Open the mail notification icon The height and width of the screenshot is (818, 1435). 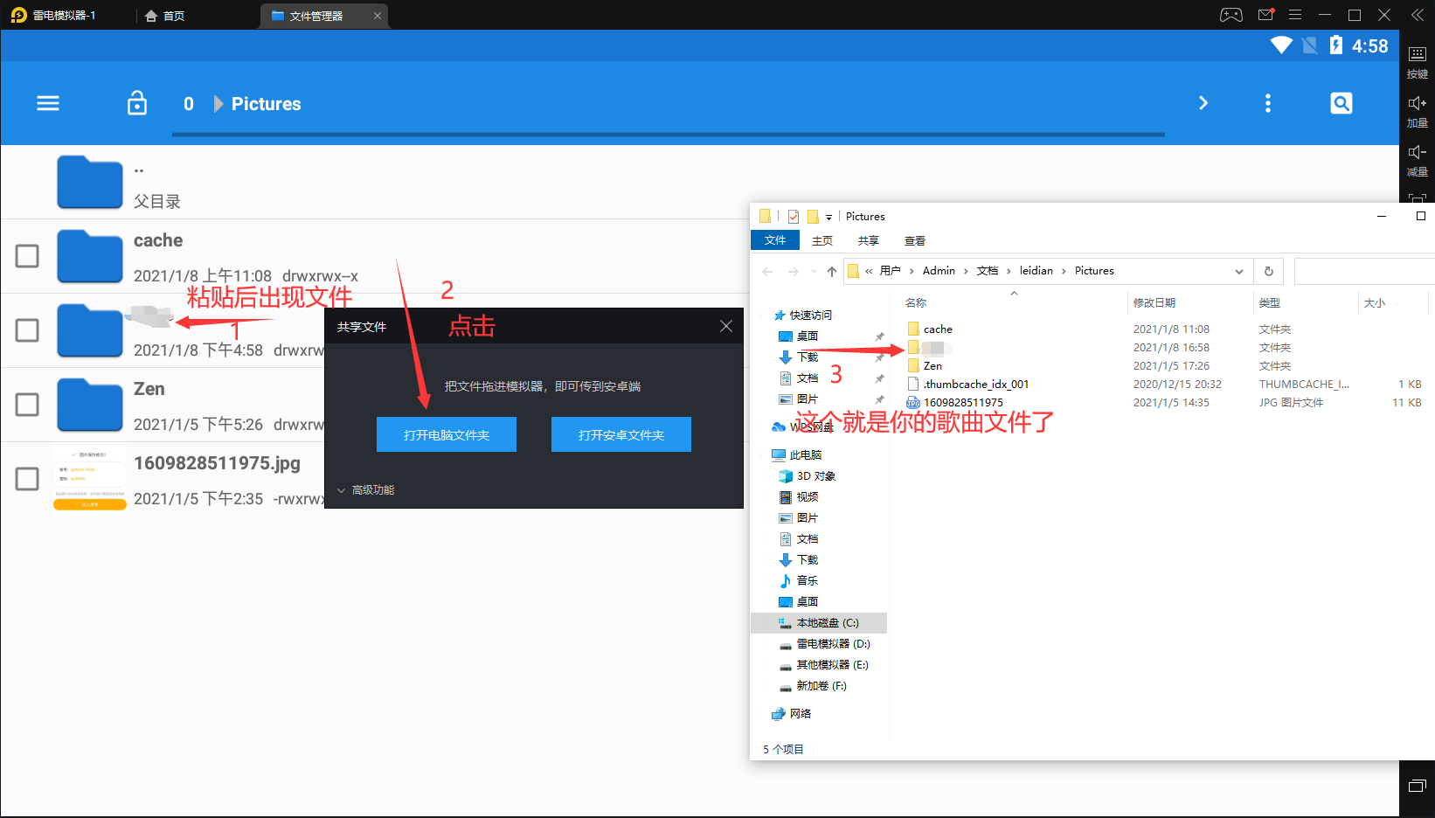1265,15
